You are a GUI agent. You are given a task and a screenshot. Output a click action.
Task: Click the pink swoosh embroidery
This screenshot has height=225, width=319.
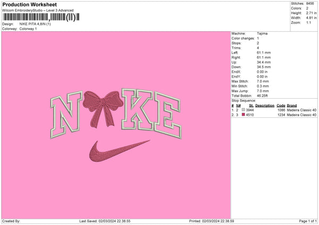[120, 151]
